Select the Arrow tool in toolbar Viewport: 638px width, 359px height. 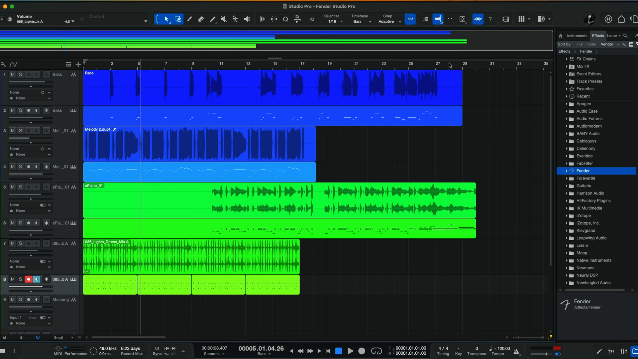coord(166,19)
